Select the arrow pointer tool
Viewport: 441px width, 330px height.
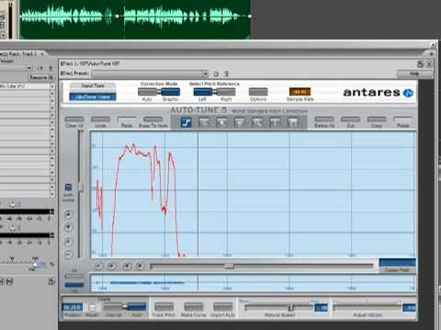pyautogui.click(x=221, y=123)
